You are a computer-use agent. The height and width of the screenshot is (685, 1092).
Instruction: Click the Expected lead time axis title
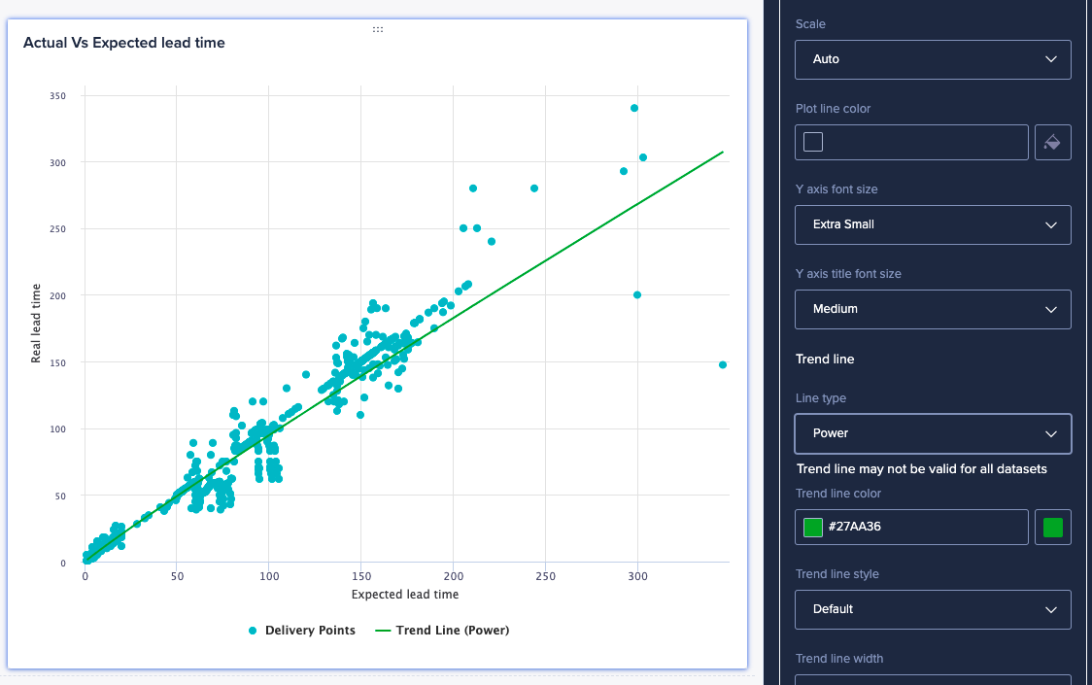click(405, 595)
